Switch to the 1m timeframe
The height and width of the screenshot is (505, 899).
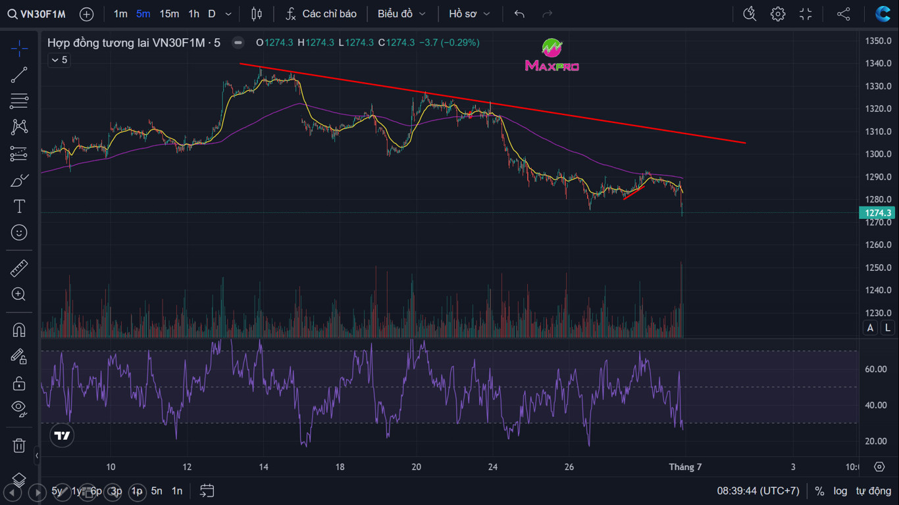pyautogui.click(x=120, y=14)
